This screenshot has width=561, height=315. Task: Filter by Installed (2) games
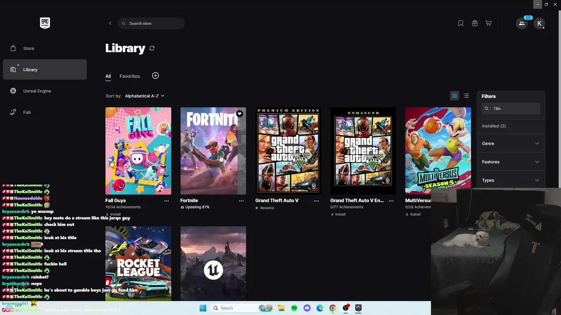point(494,126)
